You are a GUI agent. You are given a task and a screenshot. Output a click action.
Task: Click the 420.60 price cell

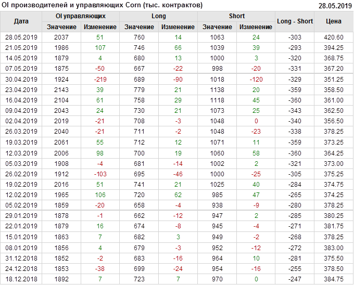coord(334,37)
